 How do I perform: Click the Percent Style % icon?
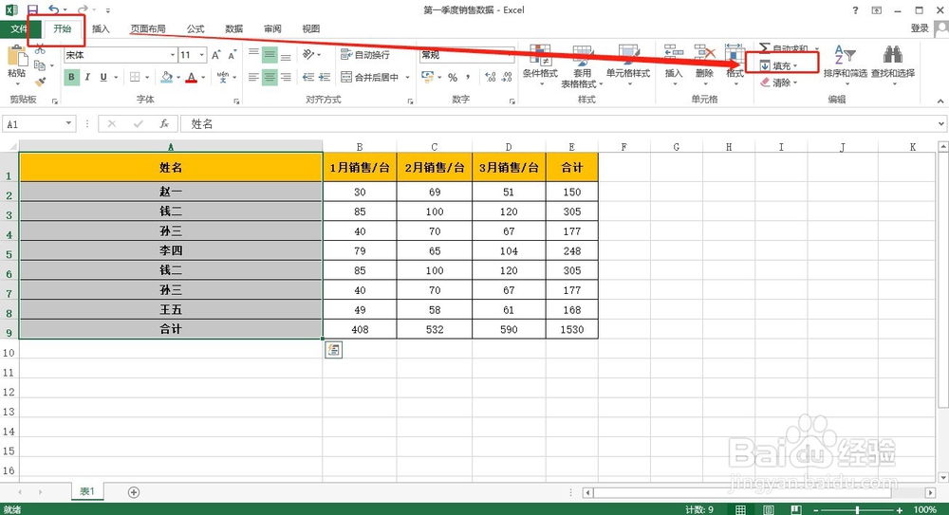(x=452, y=78)
